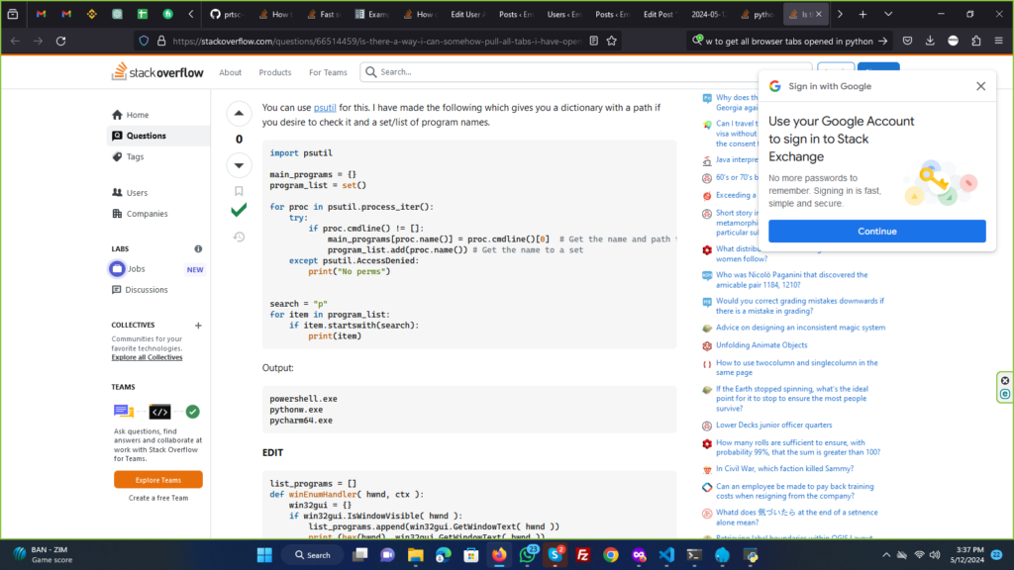Screen dimensions: 1014x570
Task: Open the Firefox downloads panel
Action: click(x=930, y=41)
